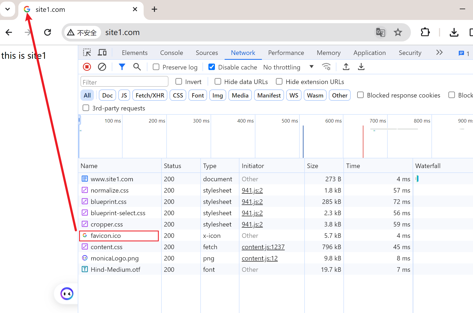
Task: Expand more DevTools tabs chevron
Action: pos(439,53)
